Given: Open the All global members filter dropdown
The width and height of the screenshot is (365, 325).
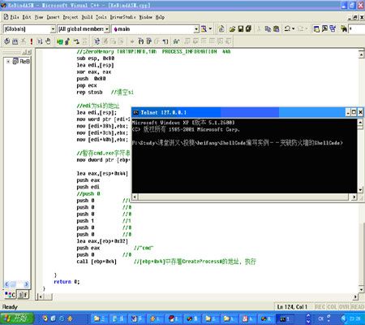Looking at the screenshot, I should click(107, 28).
